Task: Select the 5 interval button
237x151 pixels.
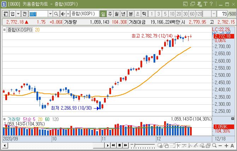Action: 165,14
